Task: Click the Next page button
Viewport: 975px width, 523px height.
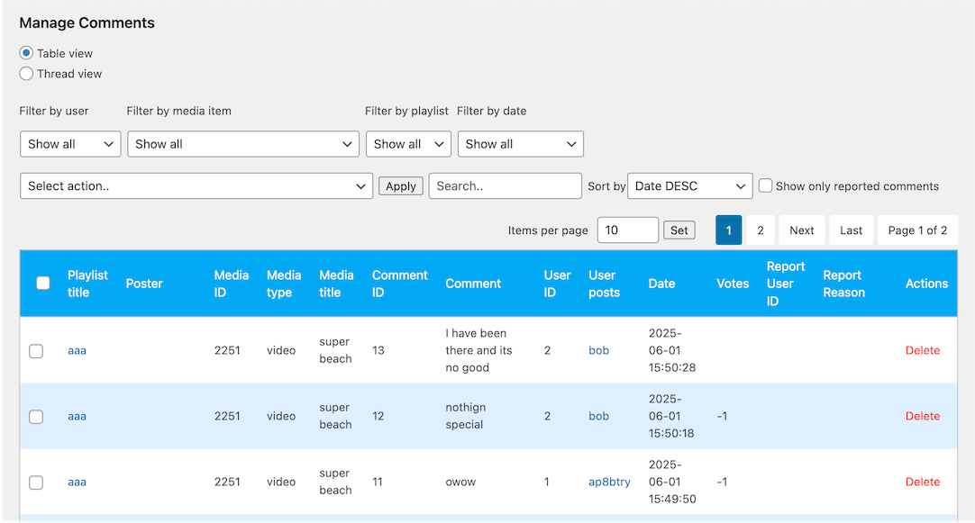Action: point(801,230)
